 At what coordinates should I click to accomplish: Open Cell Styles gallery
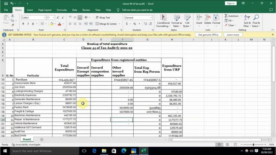coord(187,21)
